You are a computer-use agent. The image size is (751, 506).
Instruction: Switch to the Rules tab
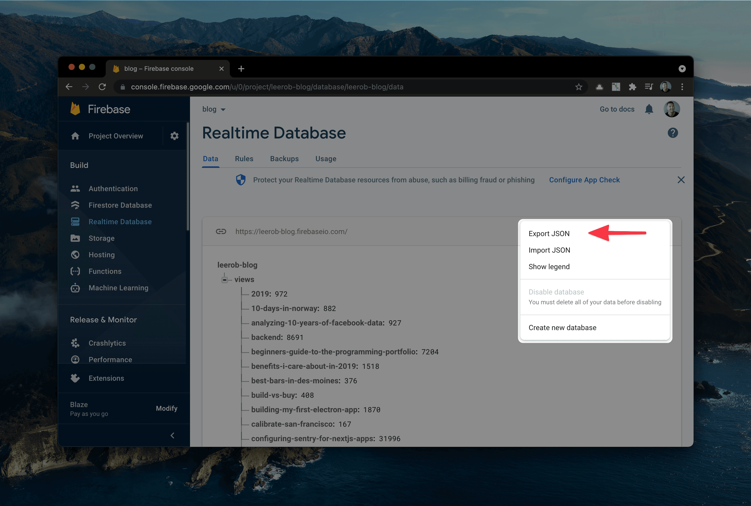[244, 159]
